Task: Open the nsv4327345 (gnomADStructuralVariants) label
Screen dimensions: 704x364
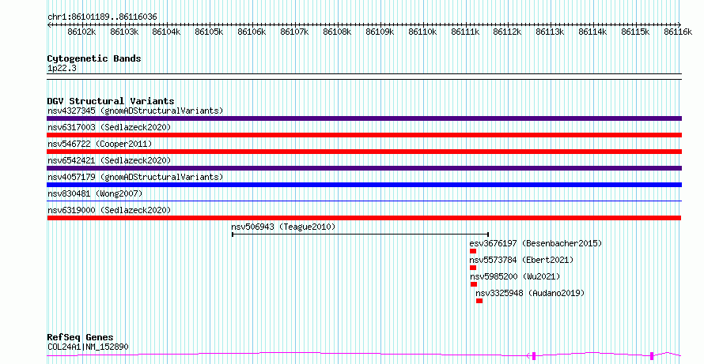Action: (135, 111)
